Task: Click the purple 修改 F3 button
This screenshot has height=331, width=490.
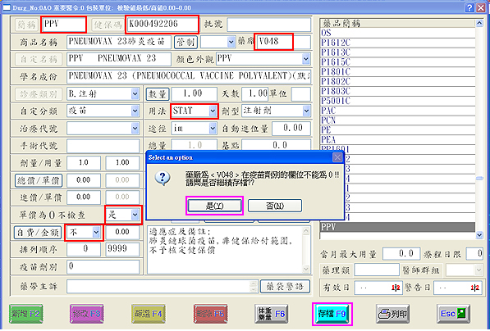Action: pos(87,314)
